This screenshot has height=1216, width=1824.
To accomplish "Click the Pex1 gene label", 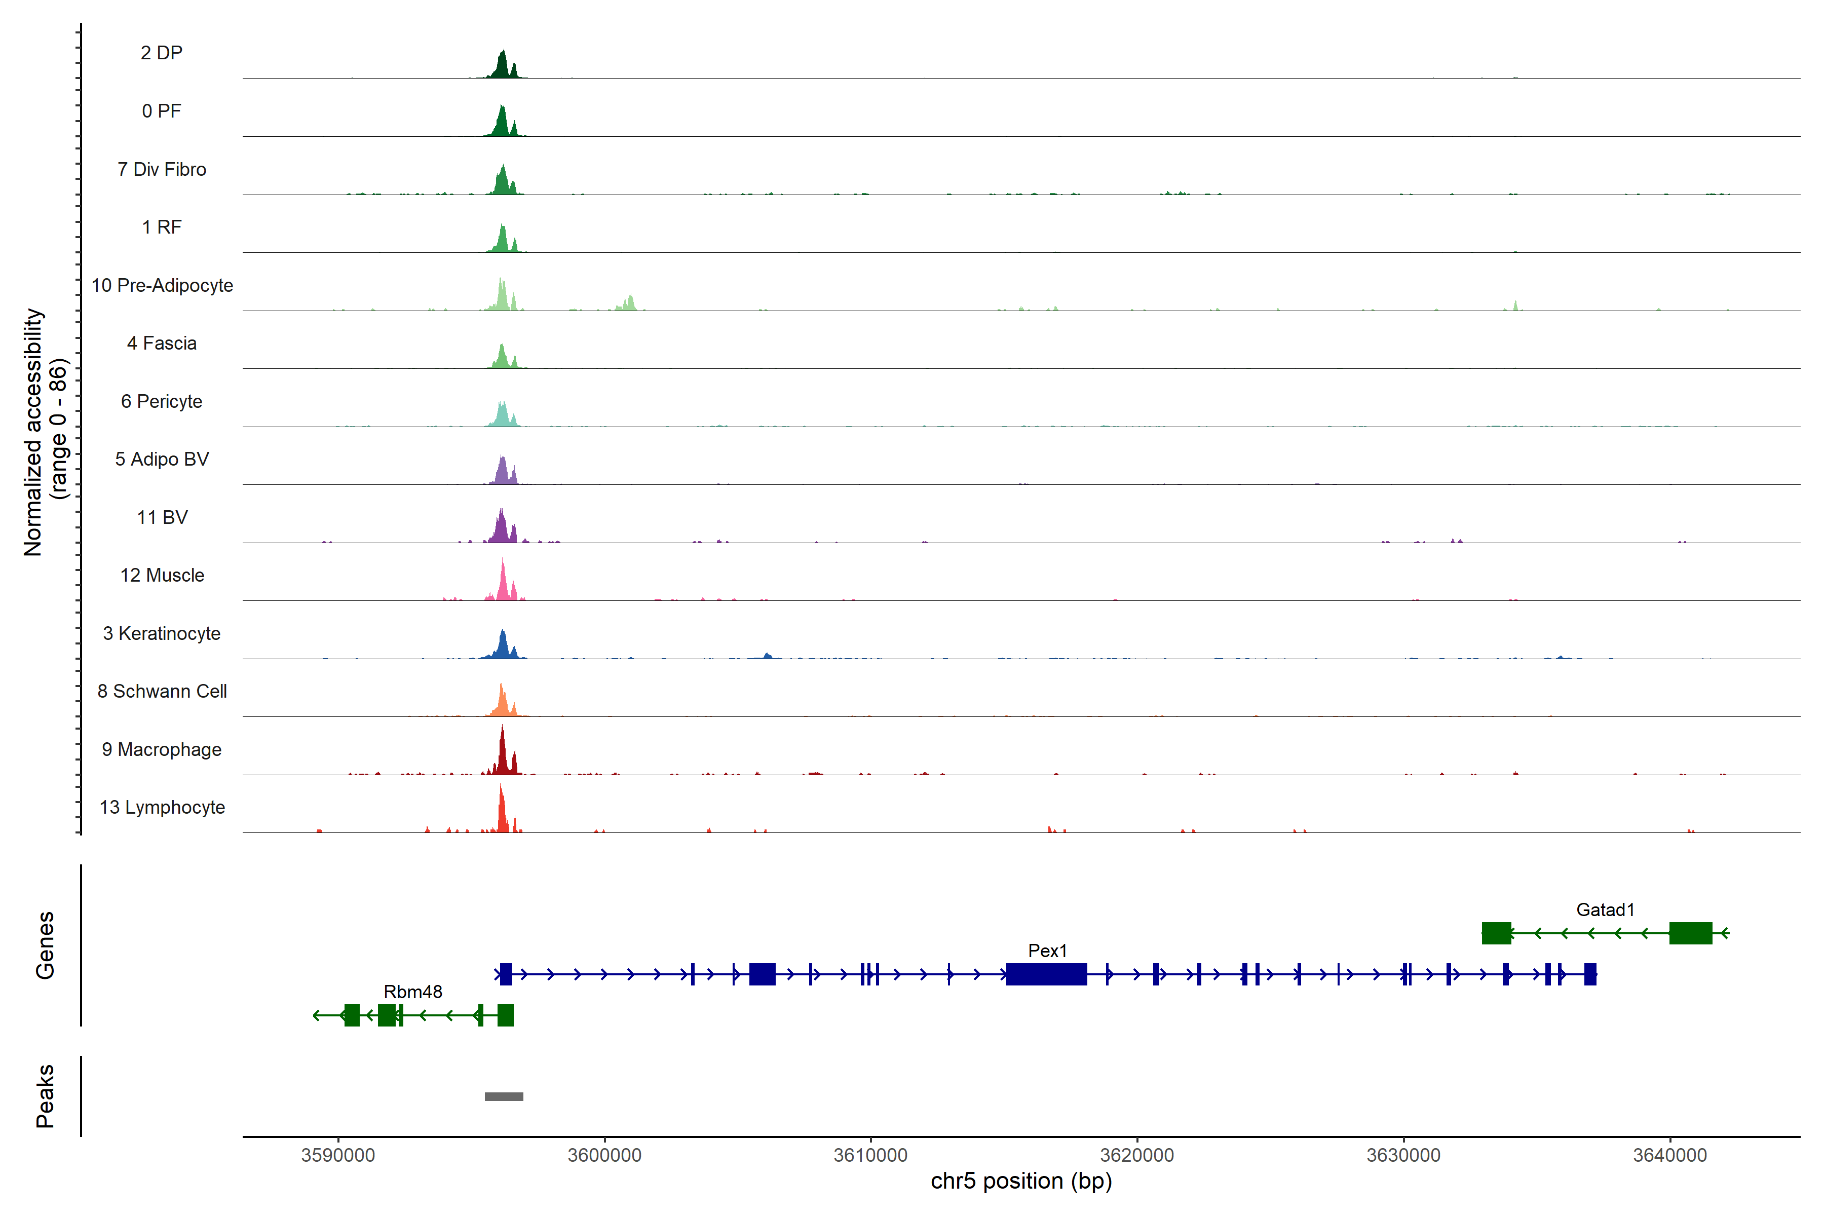I will point(1047,950).
